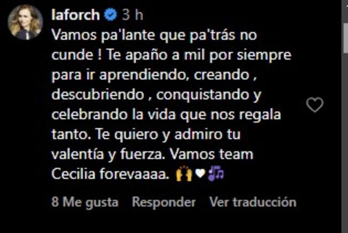Click the white heart emoji in comment
Image resolution: width=348 pixels, height=233 pixels.
(200, 174)
